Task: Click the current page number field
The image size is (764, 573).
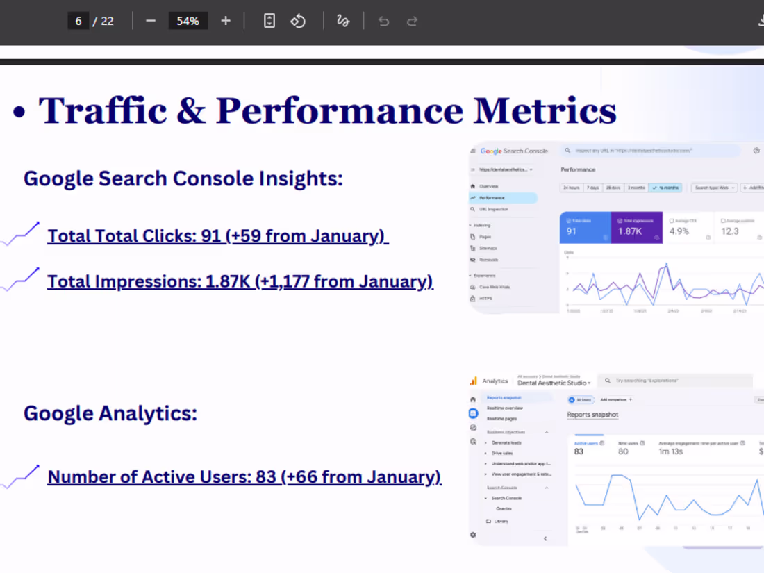Action: click(x=78, y=21)
